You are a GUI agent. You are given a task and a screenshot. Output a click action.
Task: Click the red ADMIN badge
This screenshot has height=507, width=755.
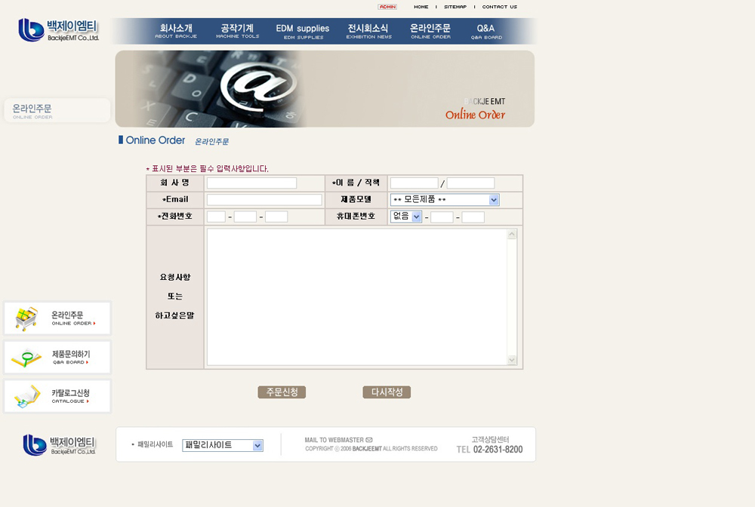point(387,7)
